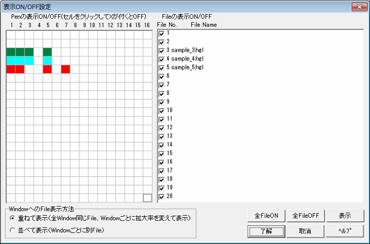The image size is (370, 244).
Task: Cancel with the 取消 button
Action: pyautogui.click(x=306, y=231)
